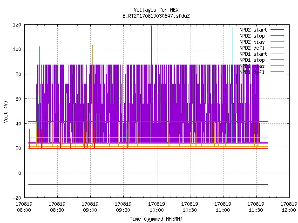298x223 pixels.
Task: Click the "NPD2 defl" legend label
Action: coord(252,48)
